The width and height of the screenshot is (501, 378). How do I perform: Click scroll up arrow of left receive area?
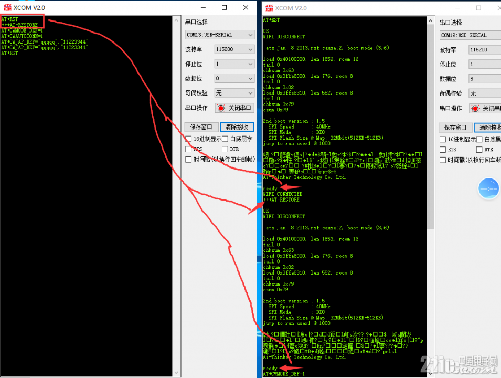pyautogui.click(x=176, y=20)
